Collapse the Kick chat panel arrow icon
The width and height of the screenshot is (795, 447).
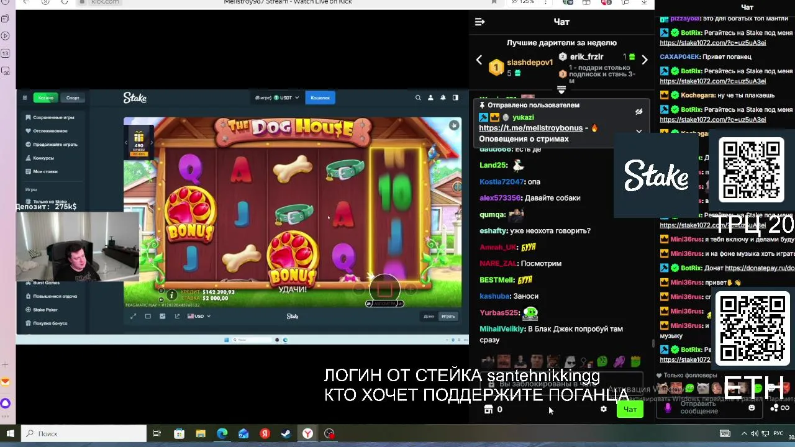point(479,22)
